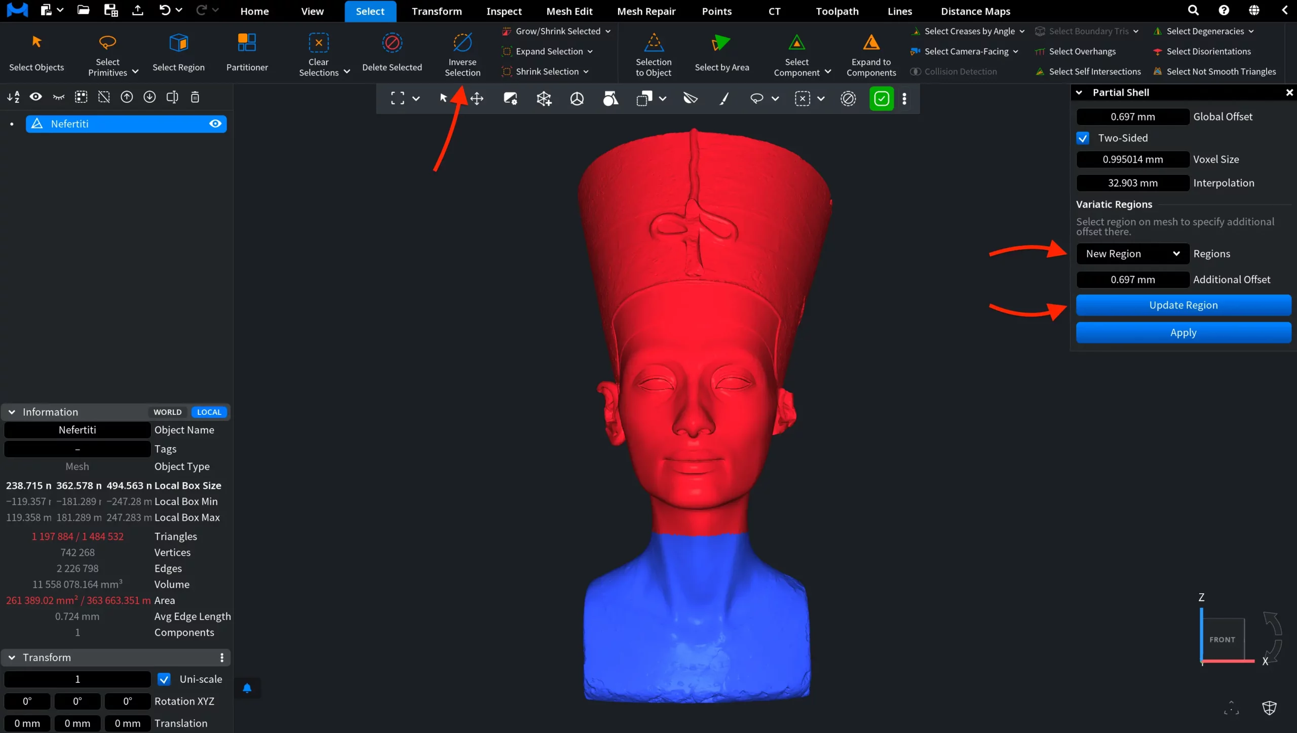
Task: Click Selection to Object icon
Action: 654,43
